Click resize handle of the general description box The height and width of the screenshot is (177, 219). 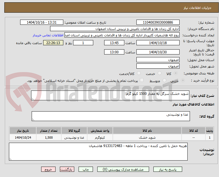33,99
